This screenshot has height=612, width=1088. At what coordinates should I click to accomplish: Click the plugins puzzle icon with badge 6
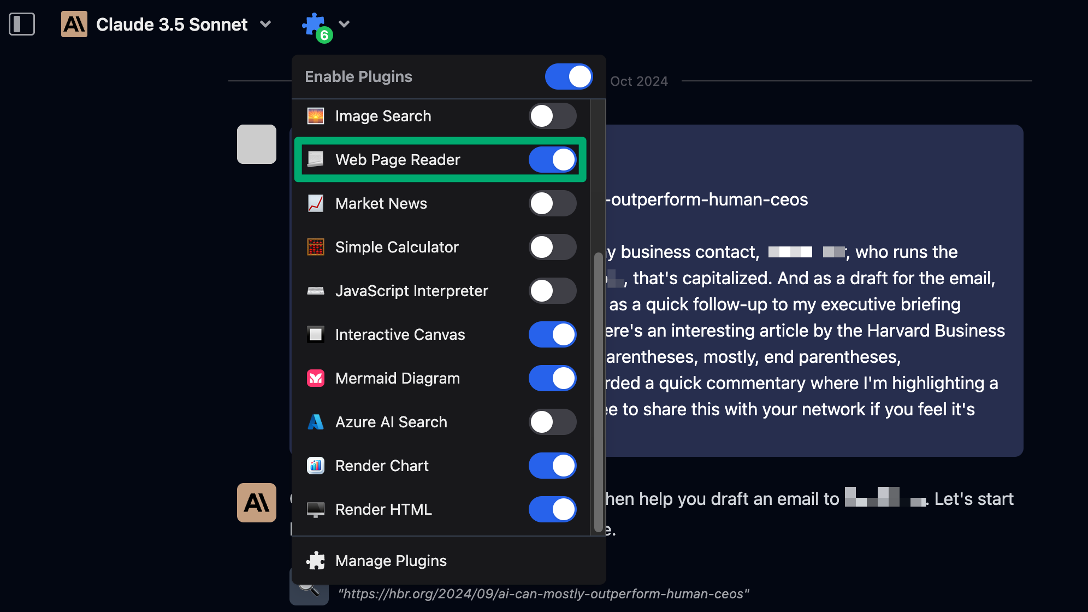(x=317, y=26)
